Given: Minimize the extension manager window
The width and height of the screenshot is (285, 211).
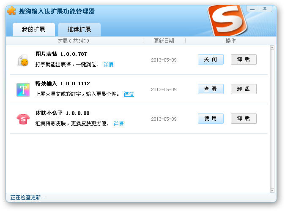Looking at the screenshot, I should (252, 9).
